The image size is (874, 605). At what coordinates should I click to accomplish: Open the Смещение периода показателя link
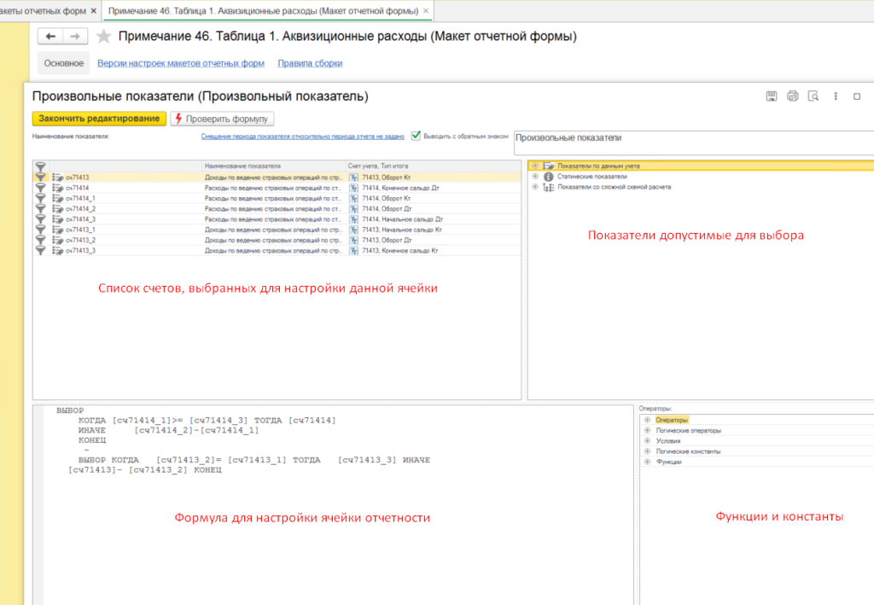point(302,136)
